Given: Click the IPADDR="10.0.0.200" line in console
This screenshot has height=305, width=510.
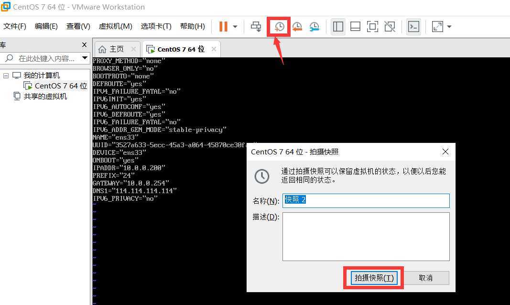Looking at the screenshot, I should (129, 168).
